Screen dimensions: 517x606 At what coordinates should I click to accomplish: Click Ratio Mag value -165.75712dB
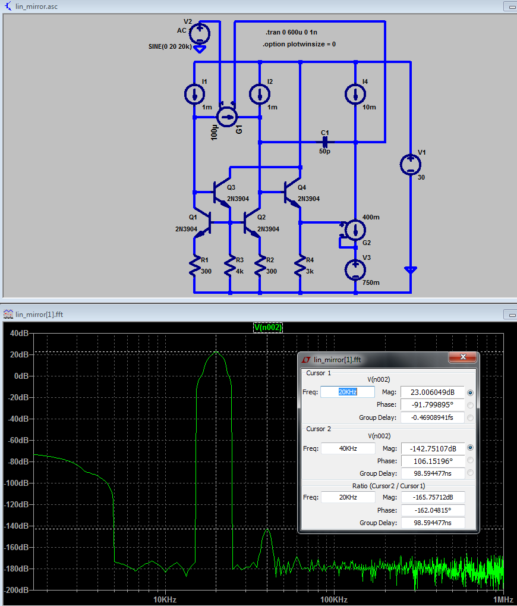pyautogui.click(x=433, y=497)
